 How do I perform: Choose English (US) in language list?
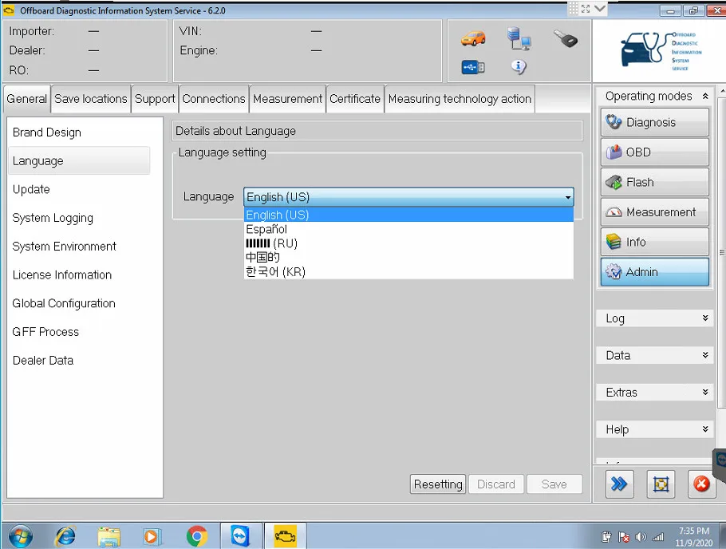(408, 215)
